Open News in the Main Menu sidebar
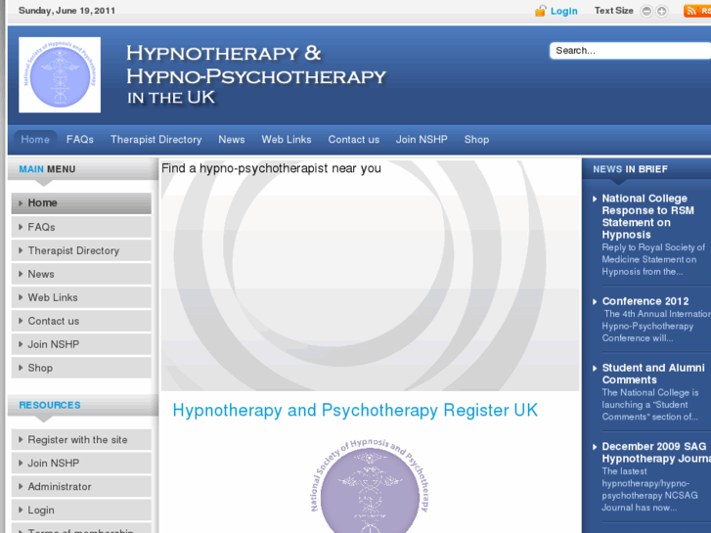This screenshot has height=533, width=711. tap(81, 274)
